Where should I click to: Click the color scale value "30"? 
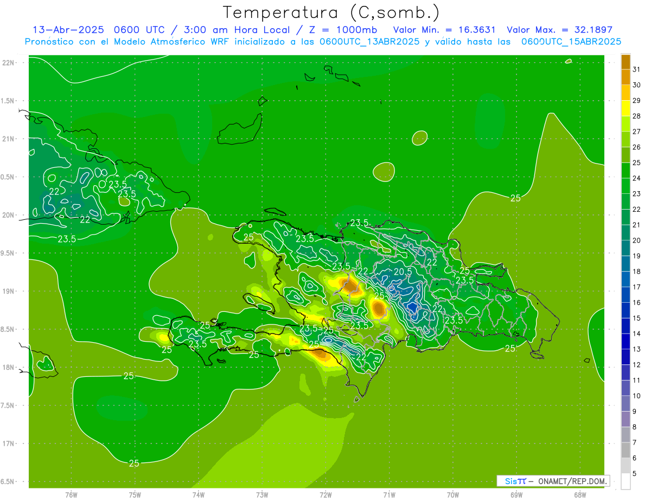coord(637,84)
